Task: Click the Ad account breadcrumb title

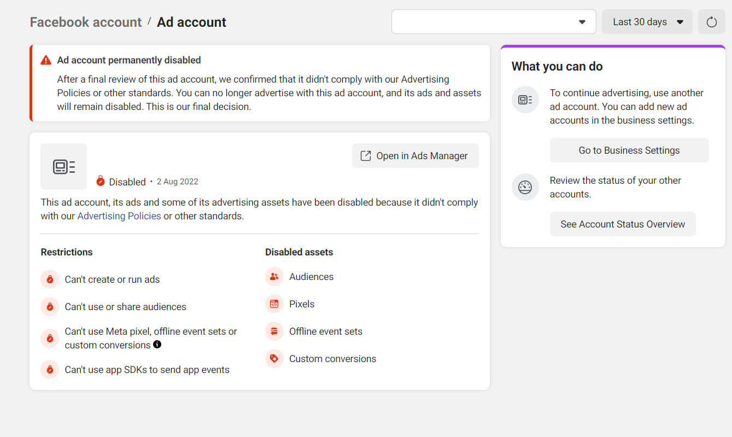Action: [x=191, y=22]
